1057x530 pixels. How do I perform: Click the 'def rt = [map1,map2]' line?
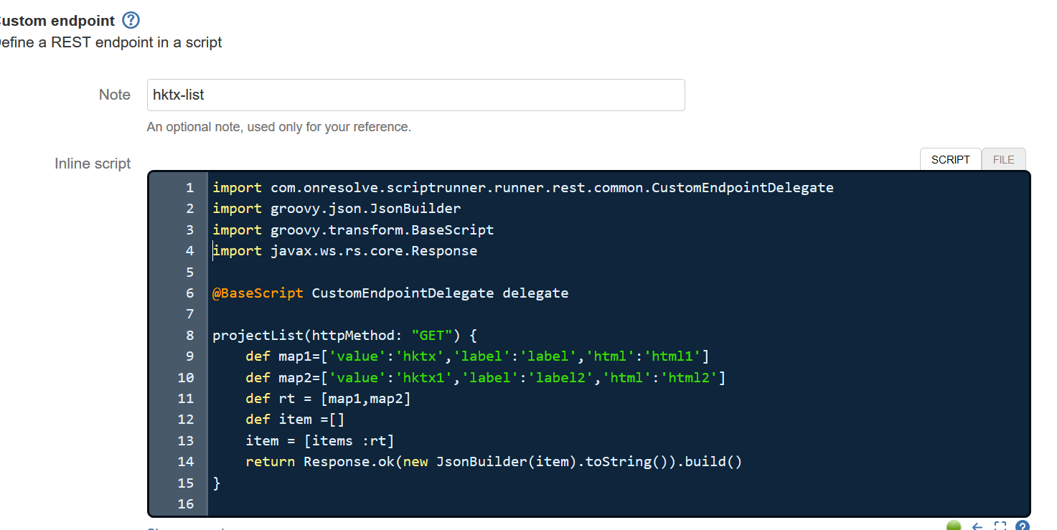tap(328, 398)
